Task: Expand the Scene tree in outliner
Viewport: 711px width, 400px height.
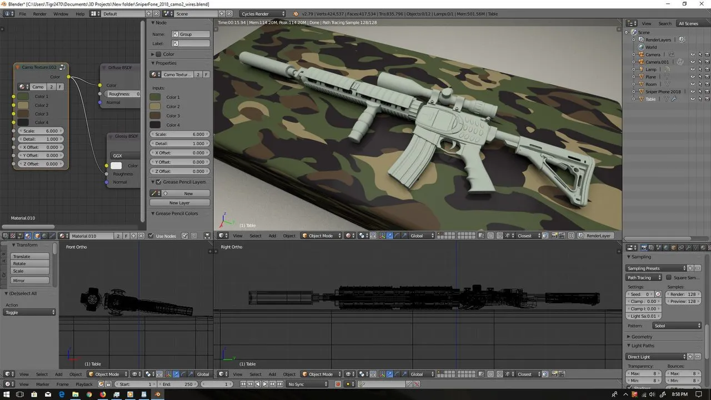Action: (x=627, y=32)
